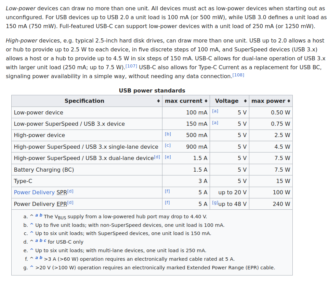The image size is (329, 282).
Task: Open citation reference [107]
Action: coord(131,66)
